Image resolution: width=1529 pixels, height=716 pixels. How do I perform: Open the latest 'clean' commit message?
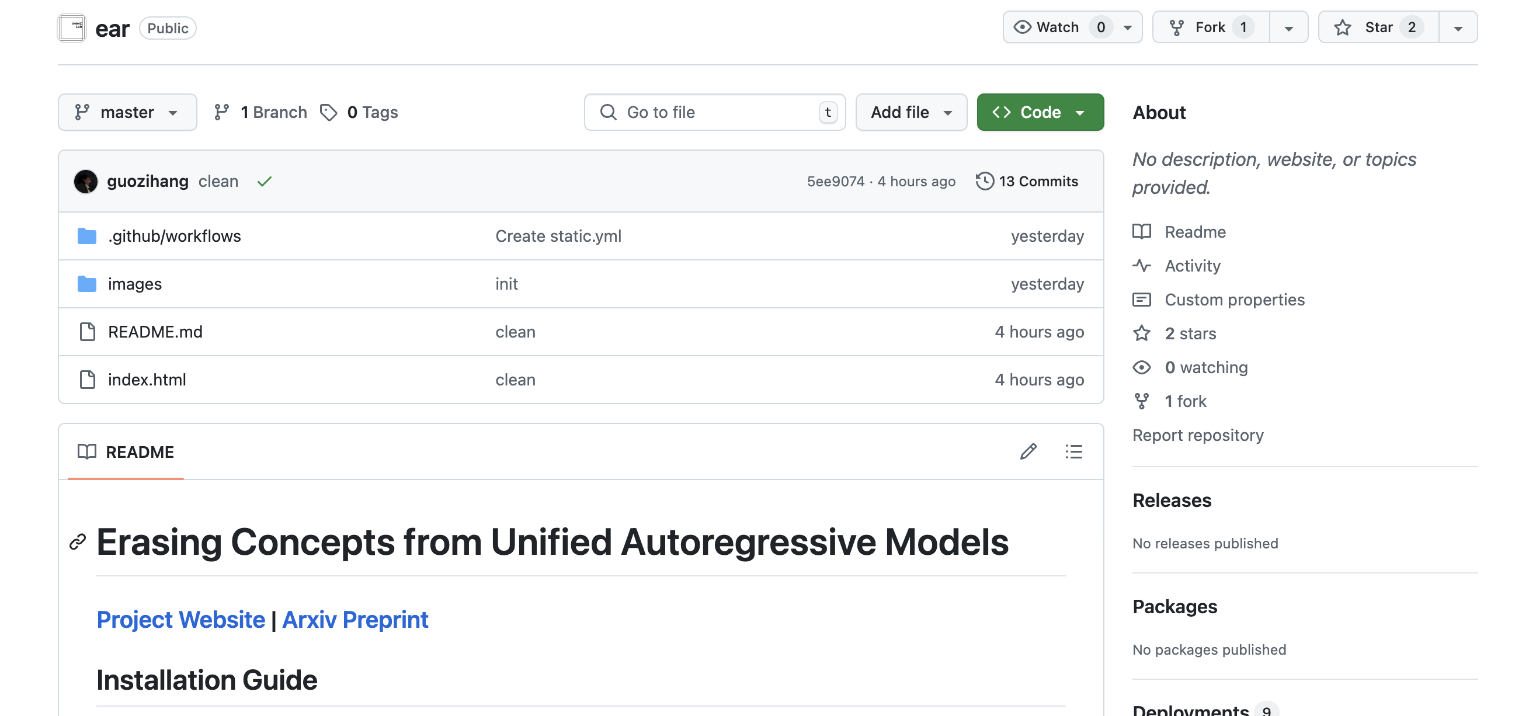218,181
